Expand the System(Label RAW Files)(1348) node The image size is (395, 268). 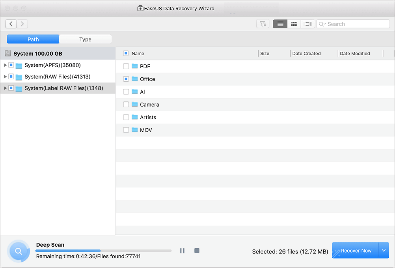pos(5,88)
